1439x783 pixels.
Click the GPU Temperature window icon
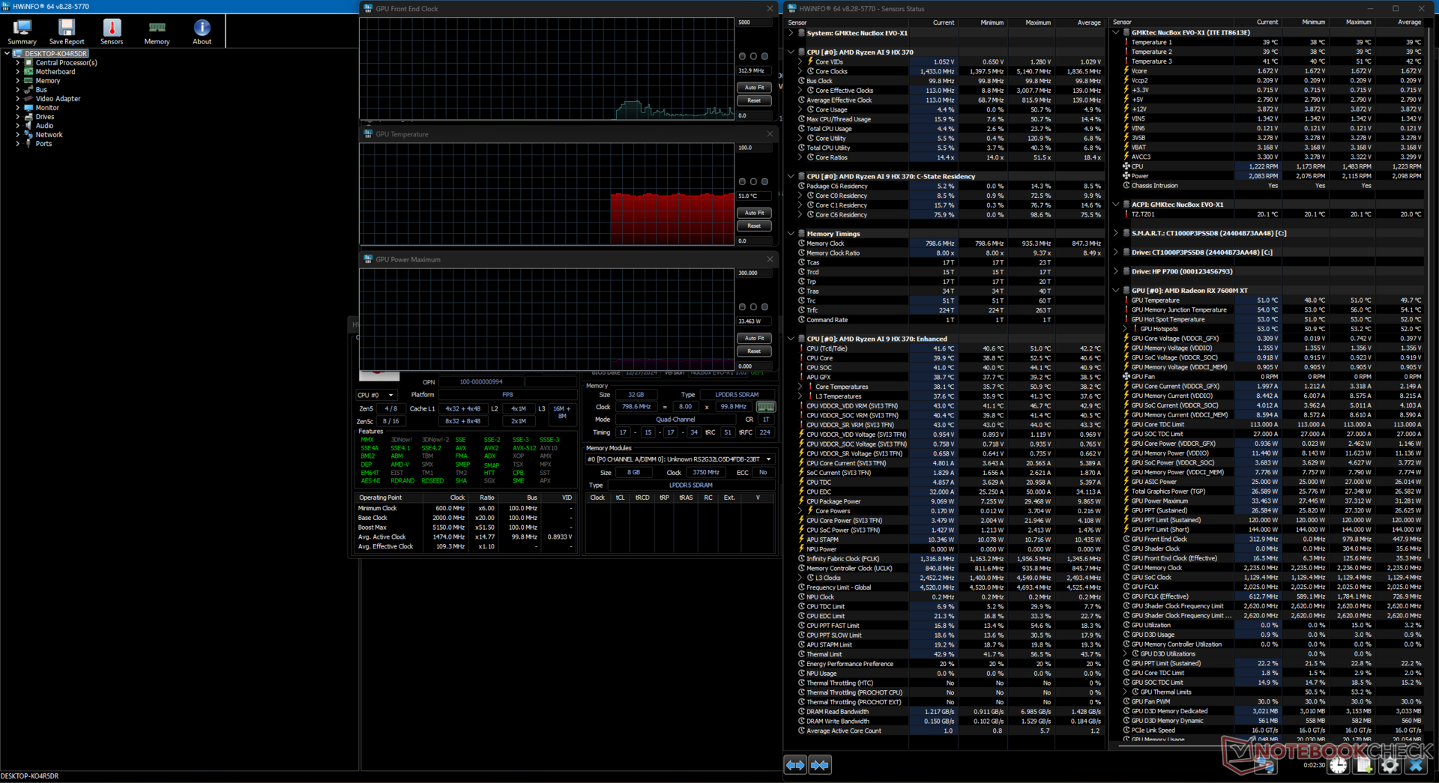click(x=368, y=134)
